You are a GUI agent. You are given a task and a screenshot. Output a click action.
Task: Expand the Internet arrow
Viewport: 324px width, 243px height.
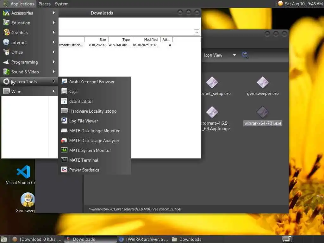[54, 42]
